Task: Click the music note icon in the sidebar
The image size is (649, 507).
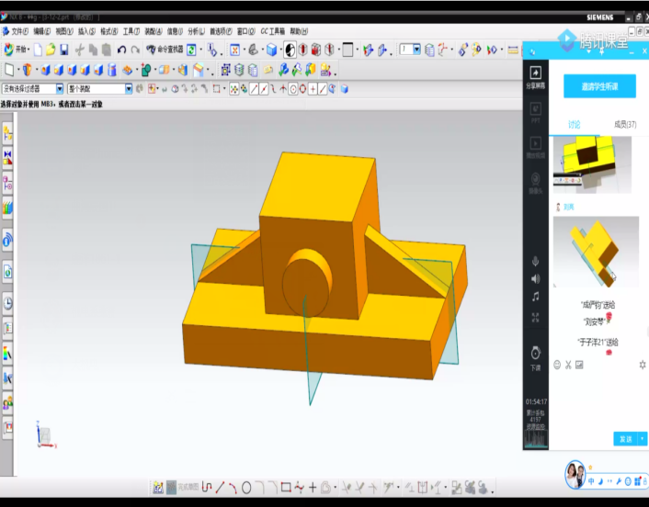Action: [535, 297]
